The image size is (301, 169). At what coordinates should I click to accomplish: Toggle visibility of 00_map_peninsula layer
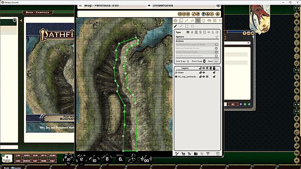click(x=204, y=77)
